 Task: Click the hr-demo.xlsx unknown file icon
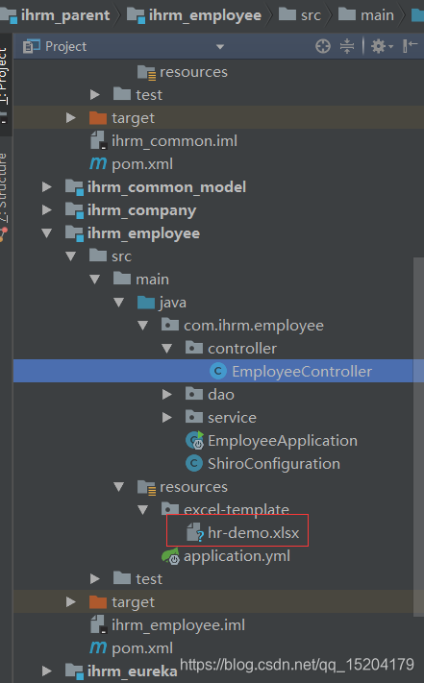pyautogui.click(x=195, y=532)
